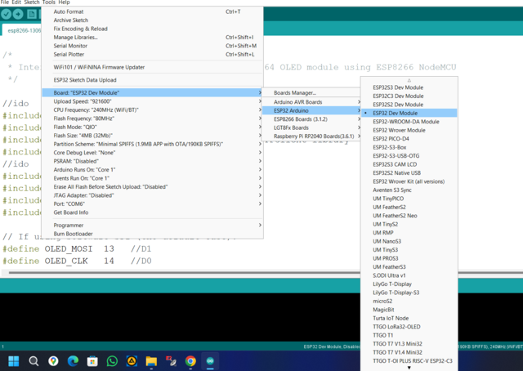Viewport: 523px width, 371px height.
Task: Click Burn Bootloader
Action: click(x=153, y=234)
